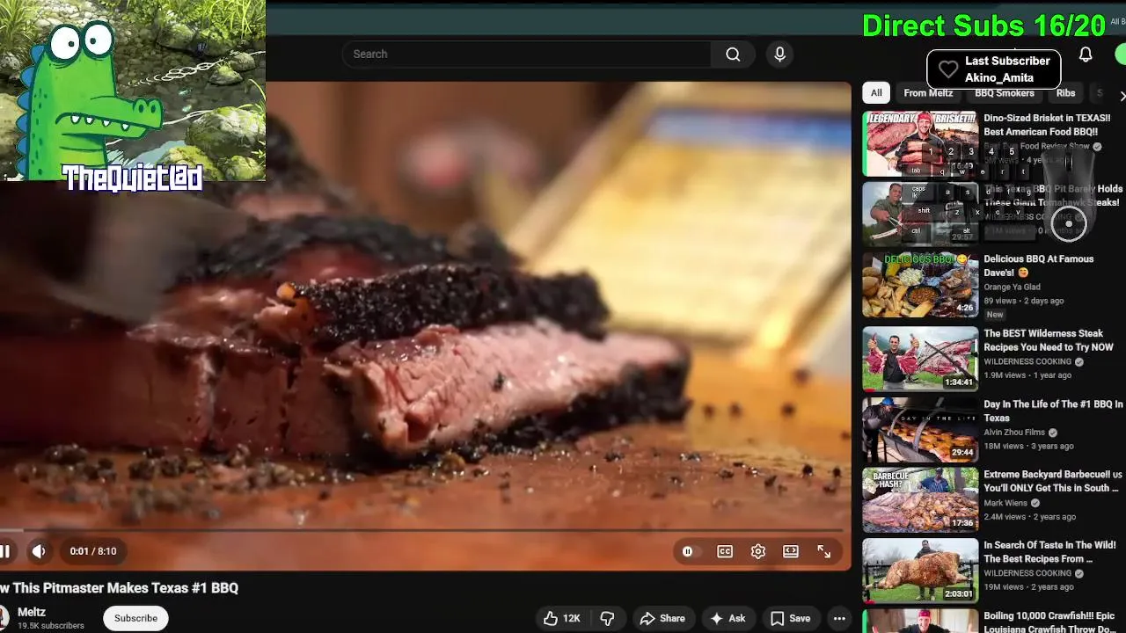Open BEST Wilderness Steak Recipes thumbnail

pyautogui.click(x=920, y=359)
